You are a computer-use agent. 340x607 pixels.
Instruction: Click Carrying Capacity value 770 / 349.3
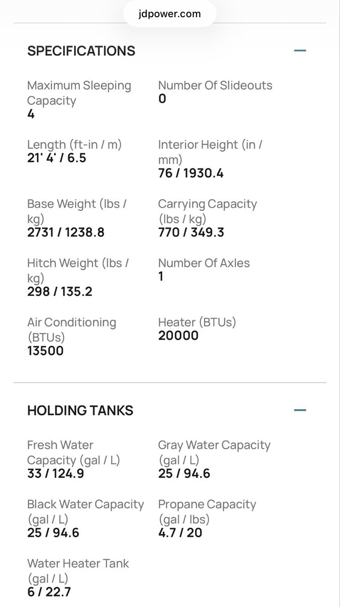[191, 233]
